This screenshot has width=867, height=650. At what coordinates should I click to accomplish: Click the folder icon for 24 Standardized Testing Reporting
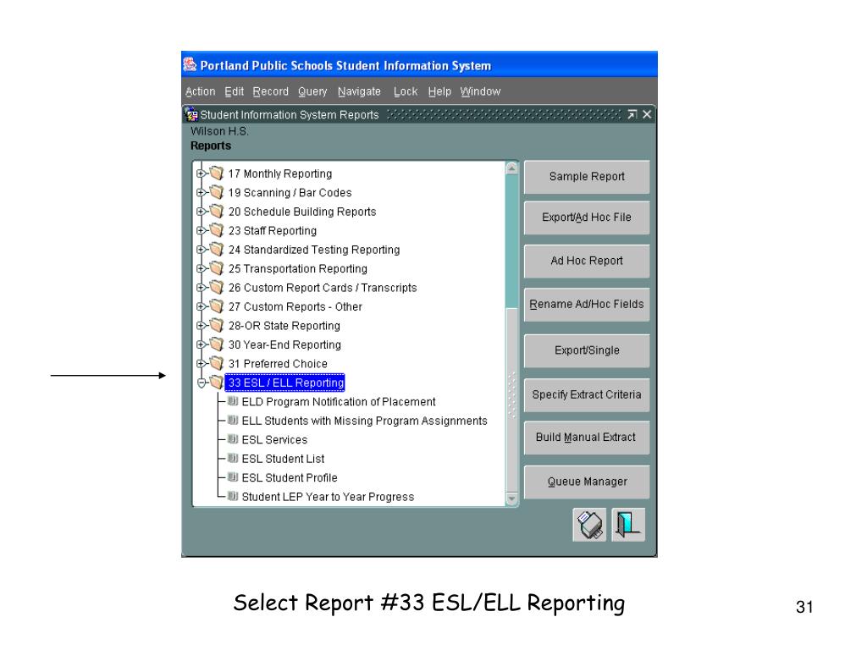216,250
